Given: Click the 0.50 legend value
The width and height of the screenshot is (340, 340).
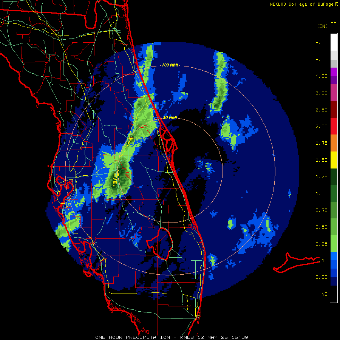Looking at the screenshot, I should pos(321,227).
